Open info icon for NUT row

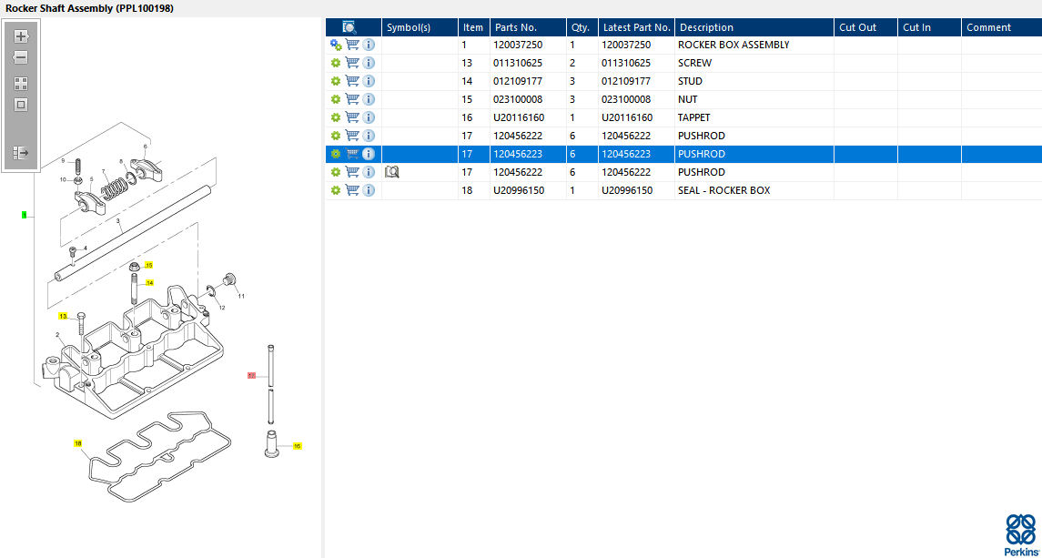369,100
